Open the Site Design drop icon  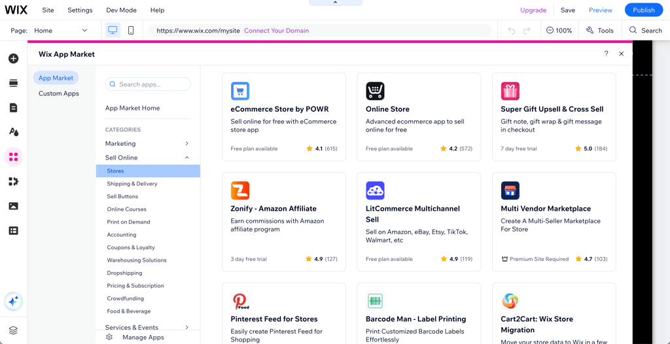[13, 132]
